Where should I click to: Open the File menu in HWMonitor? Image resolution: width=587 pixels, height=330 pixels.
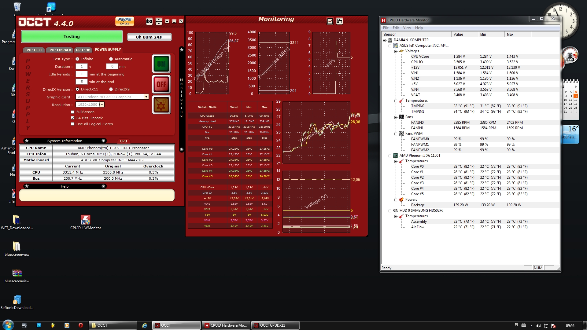point(386,28)
